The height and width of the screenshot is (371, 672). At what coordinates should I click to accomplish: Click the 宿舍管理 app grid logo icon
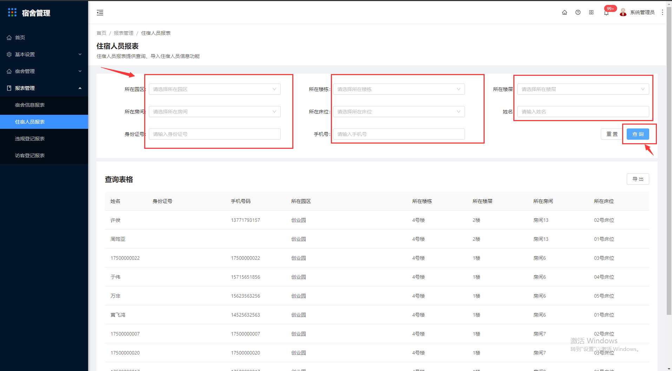(12, 13)
